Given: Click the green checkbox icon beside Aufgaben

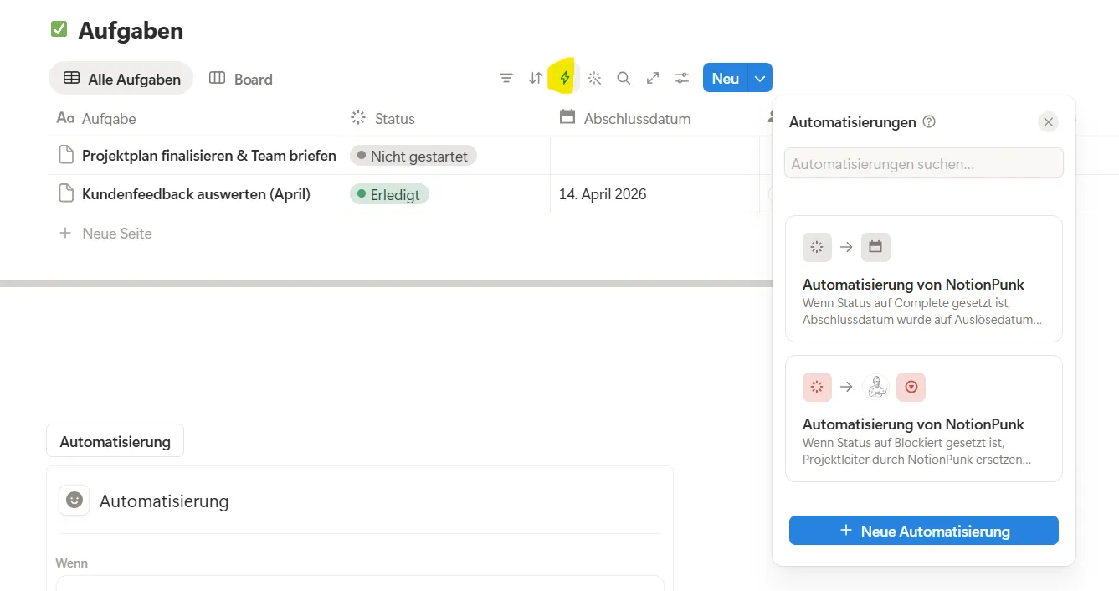Looking at the screenshot, I should (59, 30).
